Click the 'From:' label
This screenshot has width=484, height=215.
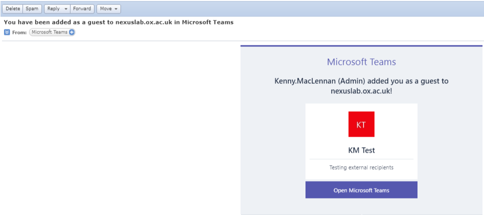[x=19, y=32]
